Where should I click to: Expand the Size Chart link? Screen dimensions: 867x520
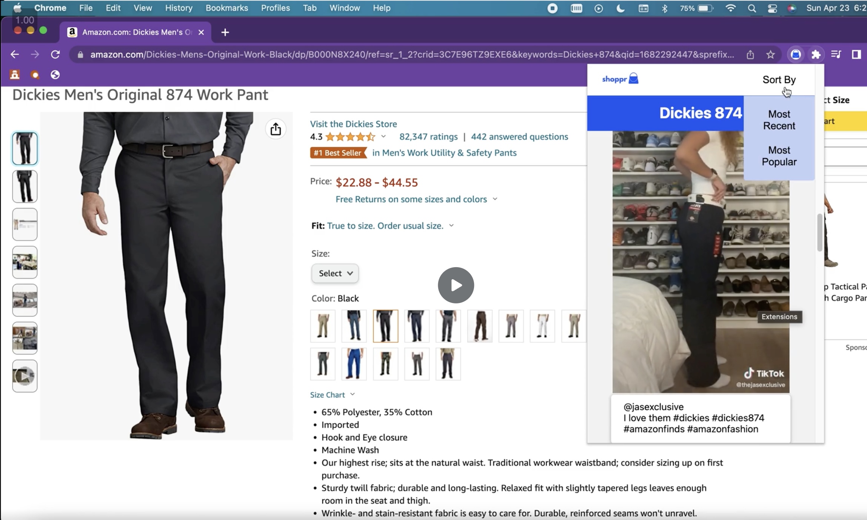[332, 395]
